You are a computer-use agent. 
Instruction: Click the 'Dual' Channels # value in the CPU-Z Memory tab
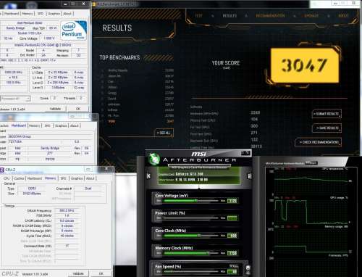click(88, 189)
